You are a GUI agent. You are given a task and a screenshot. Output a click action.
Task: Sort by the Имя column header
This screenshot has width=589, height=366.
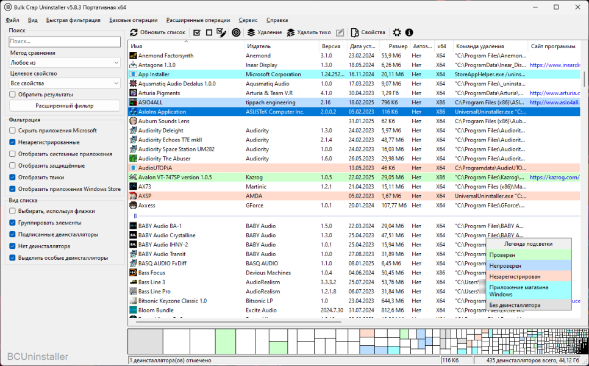click(x=186, y=46)
